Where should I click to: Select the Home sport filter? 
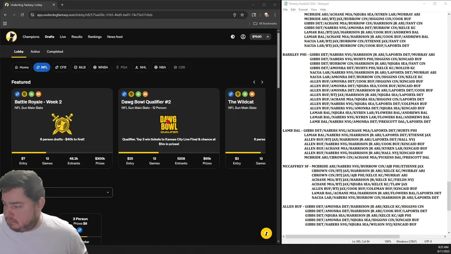pos(21,67)
